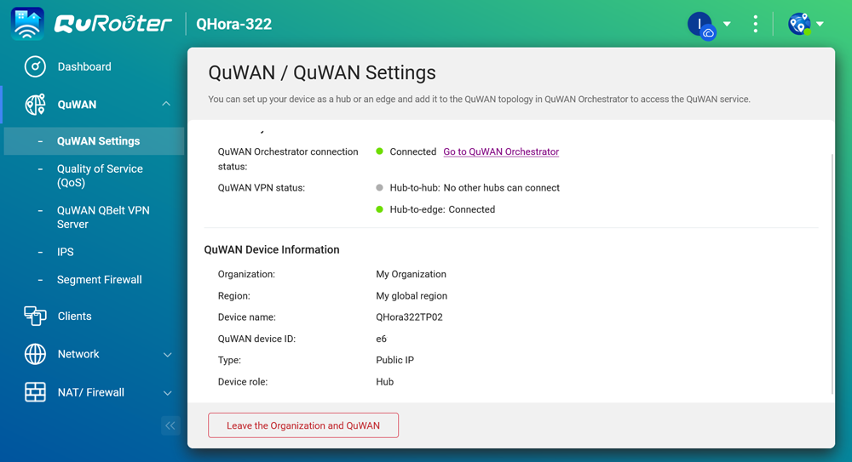
Task: Expand the Network menu section
Action: tap(167, 355)
